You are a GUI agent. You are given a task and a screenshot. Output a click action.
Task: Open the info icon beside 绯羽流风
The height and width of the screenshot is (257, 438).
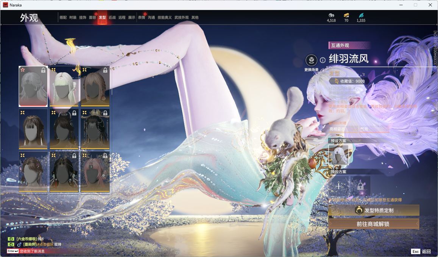click(x=323, y=60)
